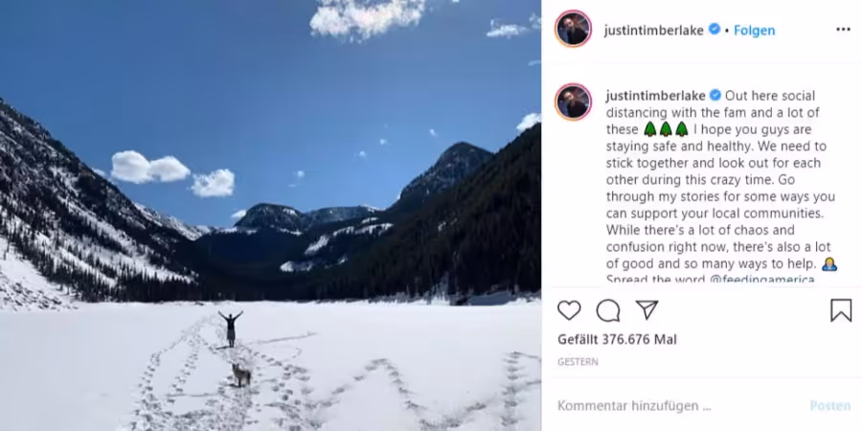Share post using paper plane icon
The image size is (862, 431).
tap(646, 310)
